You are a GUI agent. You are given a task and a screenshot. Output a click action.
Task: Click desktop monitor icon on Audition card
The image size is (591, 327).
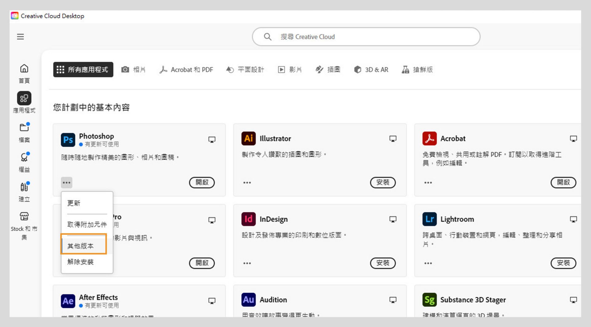pos(393,300)
